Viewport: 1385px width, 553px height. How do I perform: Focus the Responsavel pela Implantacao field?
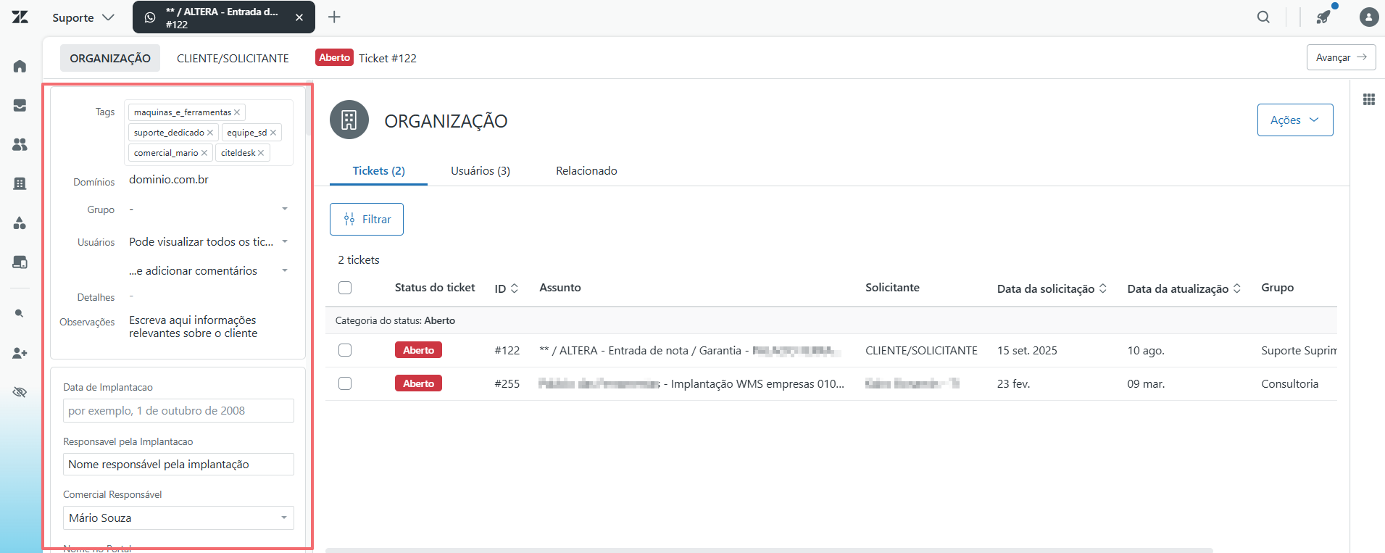pyautogui.click(x=178, y=464)
